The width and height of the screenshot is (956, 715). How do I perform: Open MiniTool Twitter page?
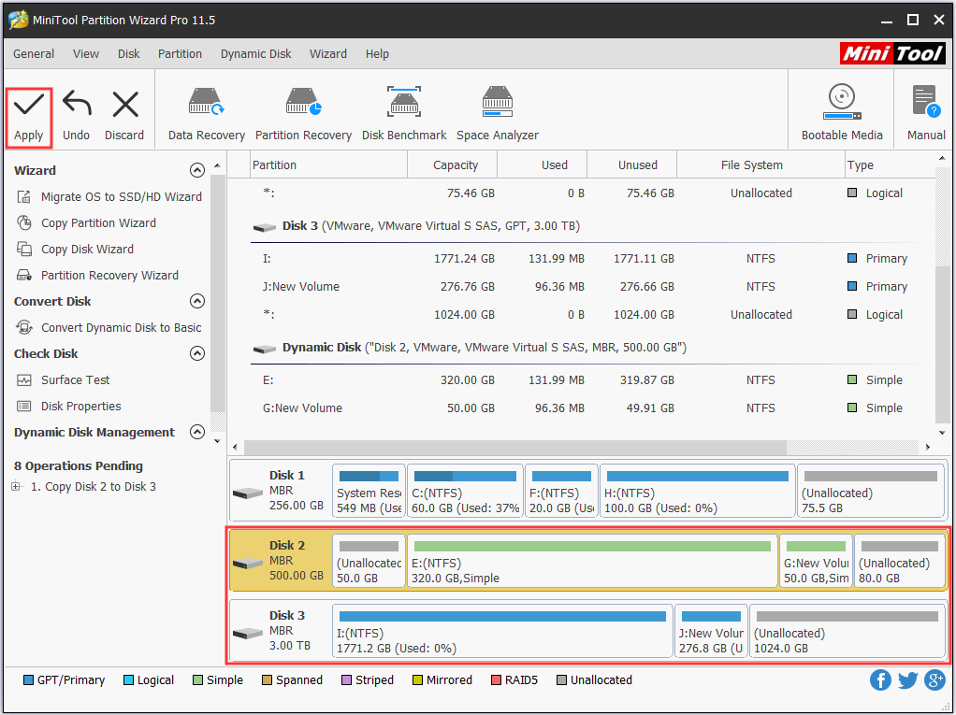pyautogui.click(x=908, y=680)
